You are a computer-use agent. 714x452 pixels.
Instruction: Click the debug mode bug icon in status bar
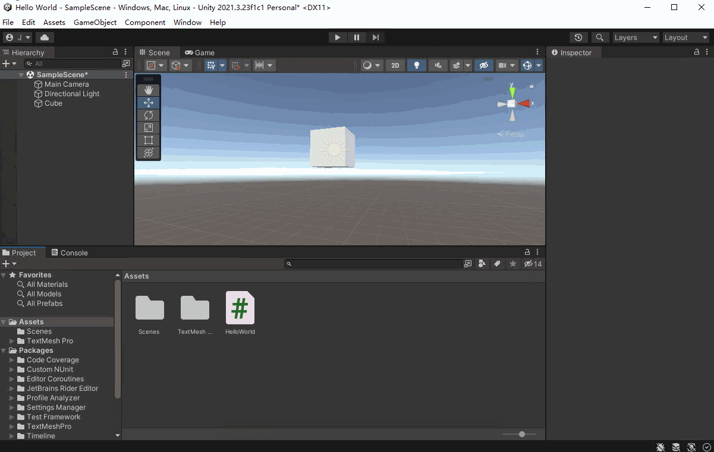(x=660, y=447)
